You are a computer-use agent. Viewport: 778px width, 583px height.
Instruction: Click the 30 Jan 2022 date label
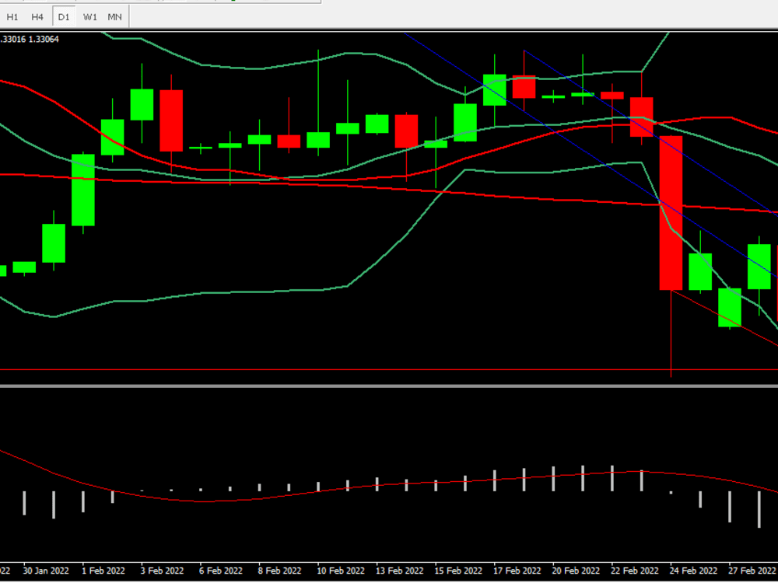coord(46,571)
